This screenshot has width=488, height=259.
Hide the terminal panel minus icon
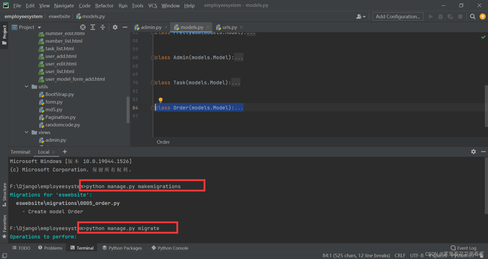coord(483,152)
